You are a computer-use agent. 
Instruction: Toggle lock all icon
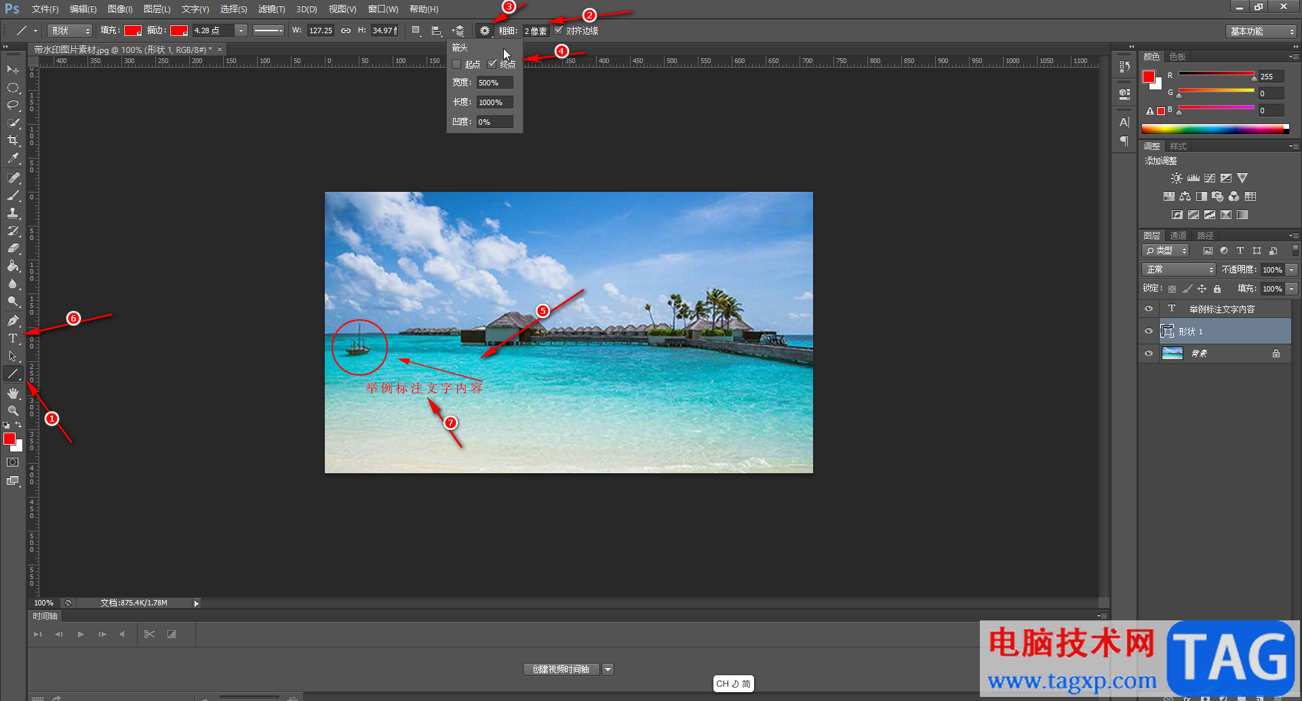pos(1217,289)
